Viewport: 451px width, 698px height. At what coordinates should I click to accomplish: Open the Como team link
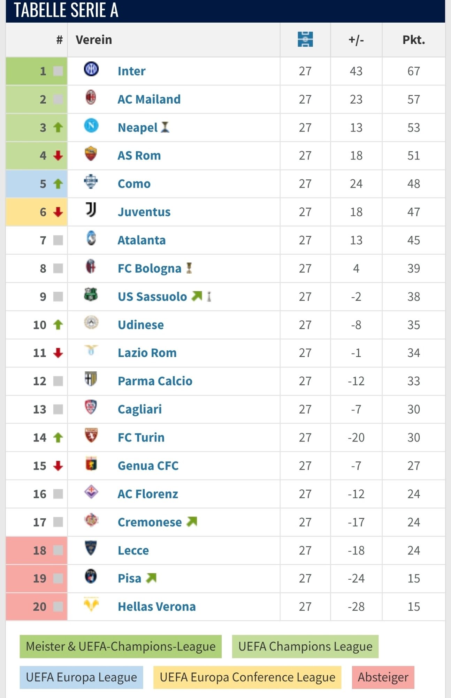pyautogui.click(x=134, y=184)
